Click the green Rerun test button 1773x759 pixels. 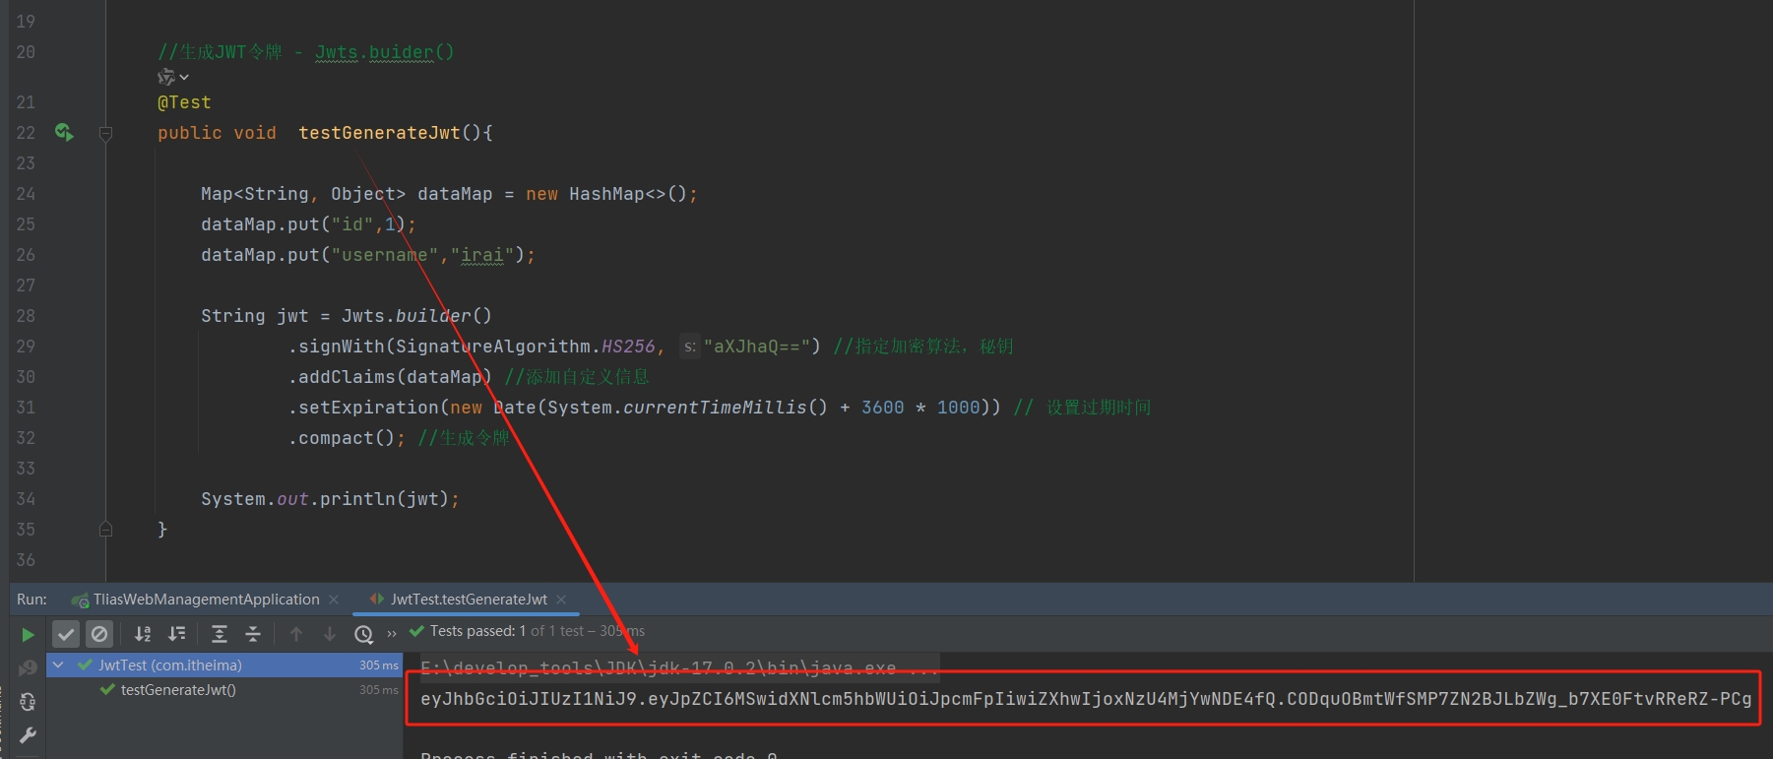[x=28, y=635]
